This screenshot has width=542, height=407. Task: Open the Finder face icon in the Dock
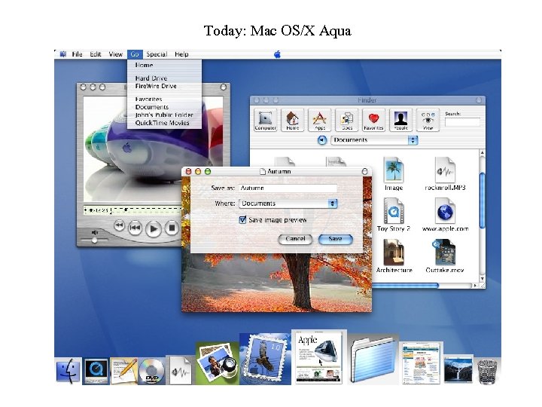69,371
